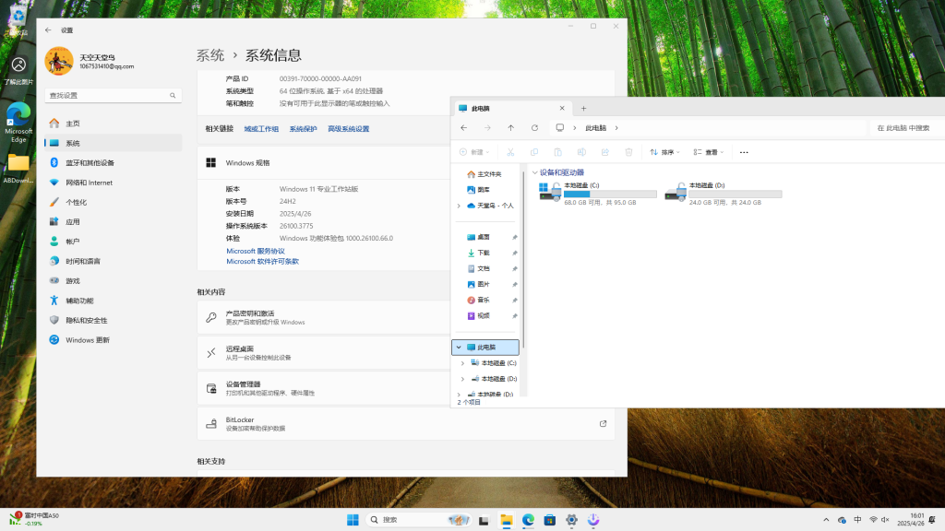
Task: Click the File Explorer taskbar icon
Action: pos(507,520)
